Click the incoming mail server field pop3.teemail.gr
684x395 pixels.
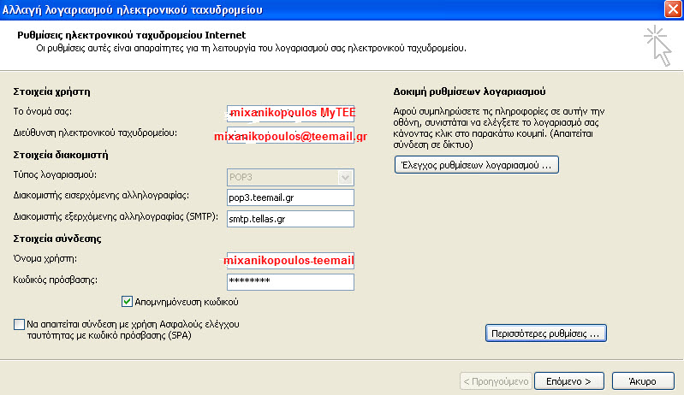(x=290, y=197)
